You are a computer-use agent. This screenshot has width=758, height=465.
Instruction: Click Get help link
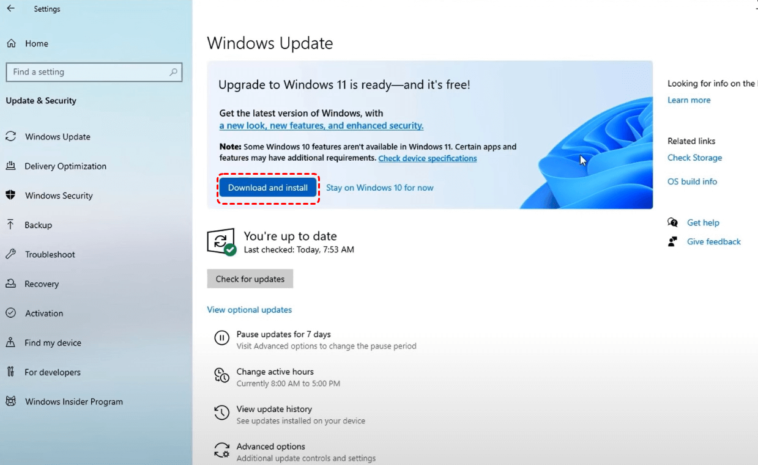703,222
